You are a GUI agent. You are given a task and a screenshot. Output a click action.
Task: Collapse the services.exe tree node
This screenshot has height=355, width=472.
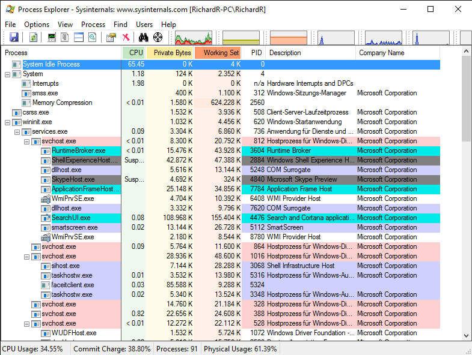tap(17, 132)
